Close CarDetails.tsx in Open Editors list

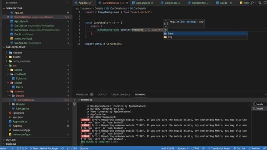(8, 17)
